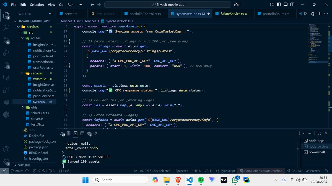Click Prettier in status bar

click(313, 171)
